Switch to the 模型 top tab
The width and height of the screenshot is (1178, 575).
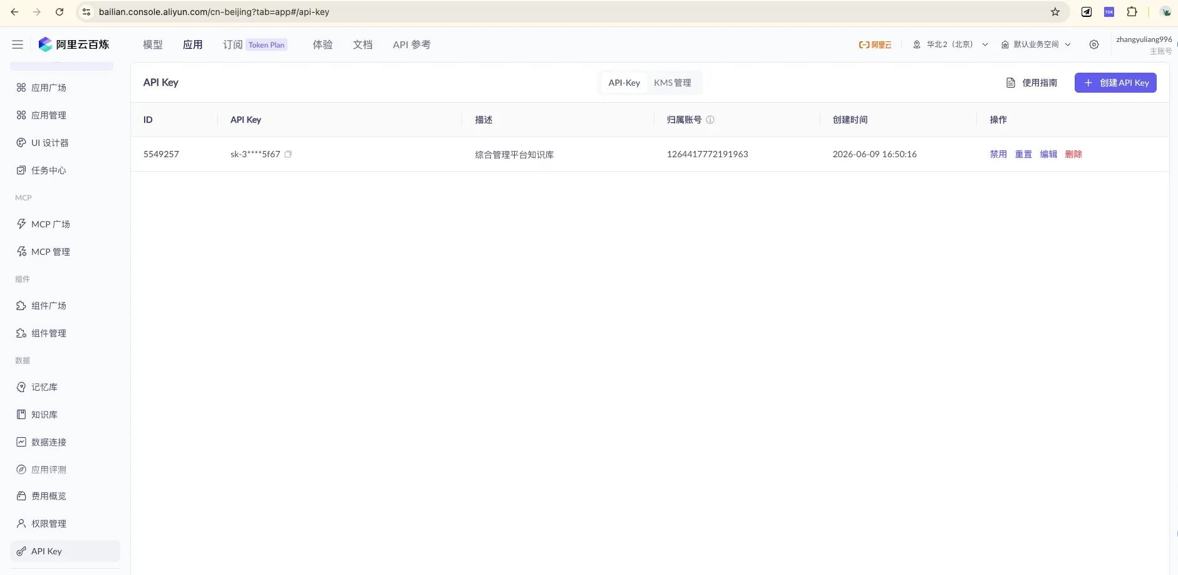(x=153, y=44)
